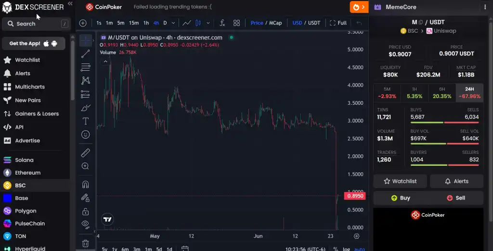
Task: Select the brush tool
Action: 85,108
